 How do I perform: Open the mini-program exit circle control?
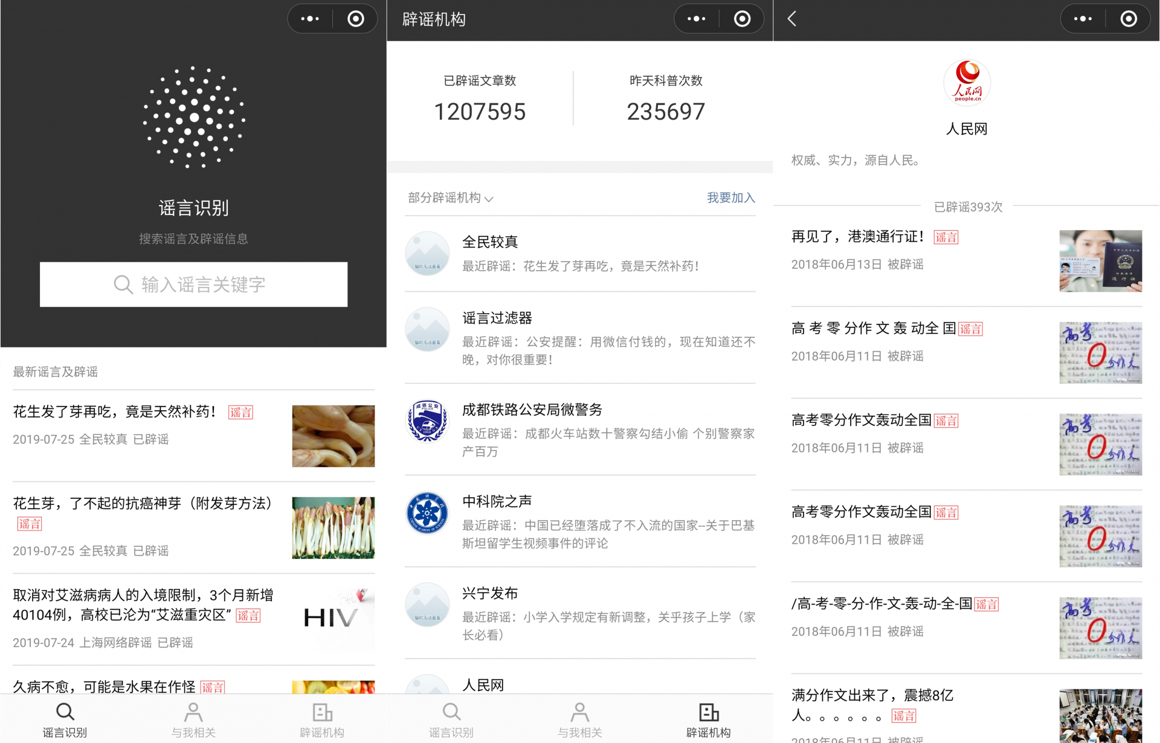coord(355,19)
